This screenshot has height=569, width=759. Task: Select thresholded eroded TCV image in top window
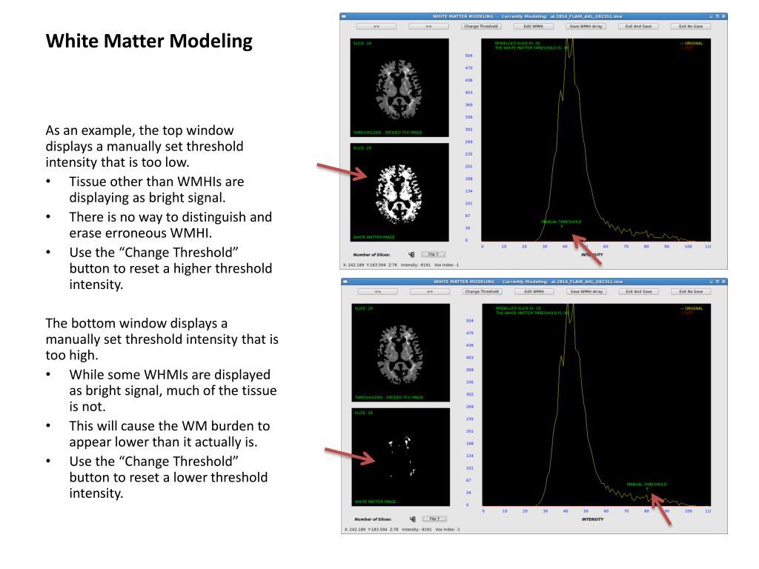[400, 87]
